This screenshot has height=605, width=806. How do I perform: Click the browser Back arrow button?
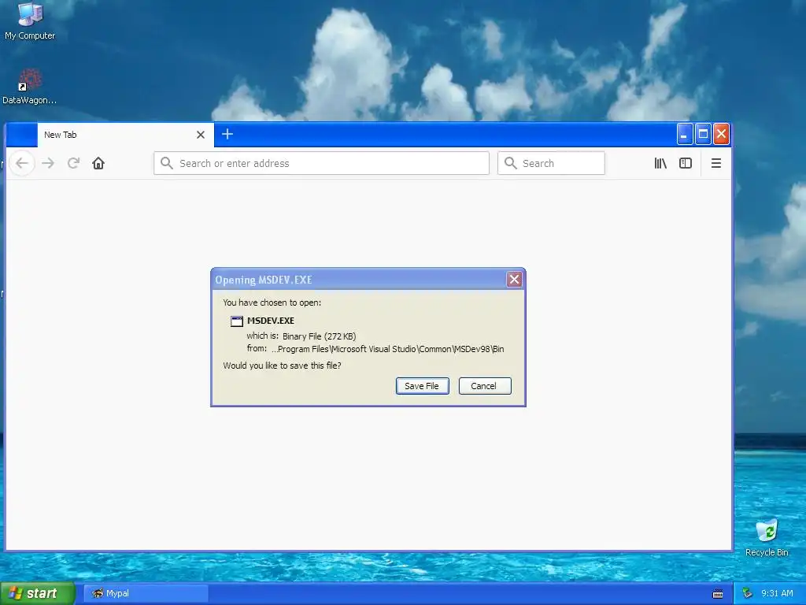22,164
